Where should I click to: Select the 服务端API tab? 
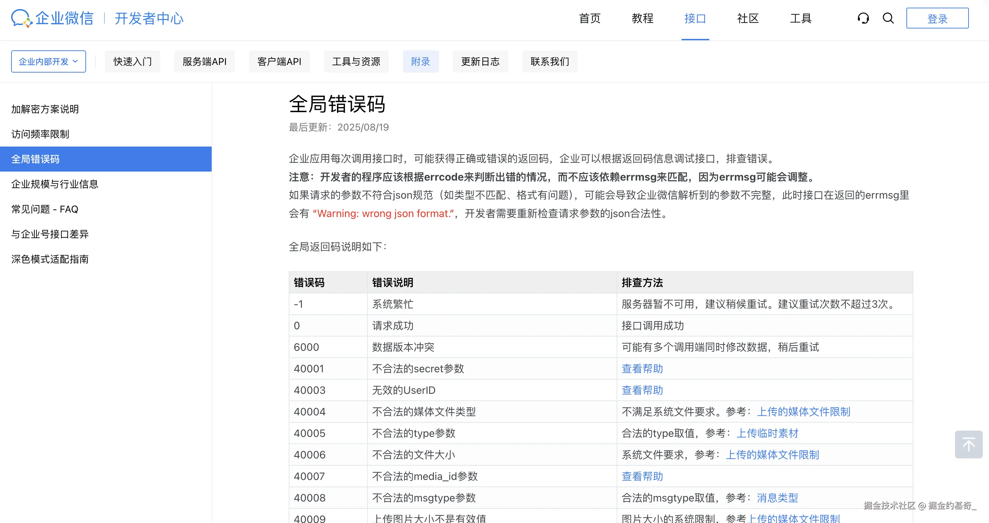click(204, 61)
